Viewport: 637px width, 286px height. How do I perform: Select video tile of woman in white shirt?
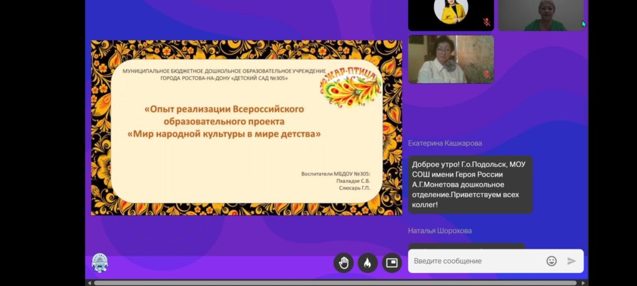(450, 59)
